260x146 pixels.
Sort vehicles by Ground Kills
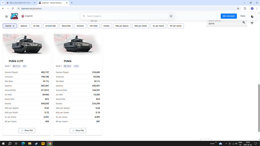coord(51,26)
